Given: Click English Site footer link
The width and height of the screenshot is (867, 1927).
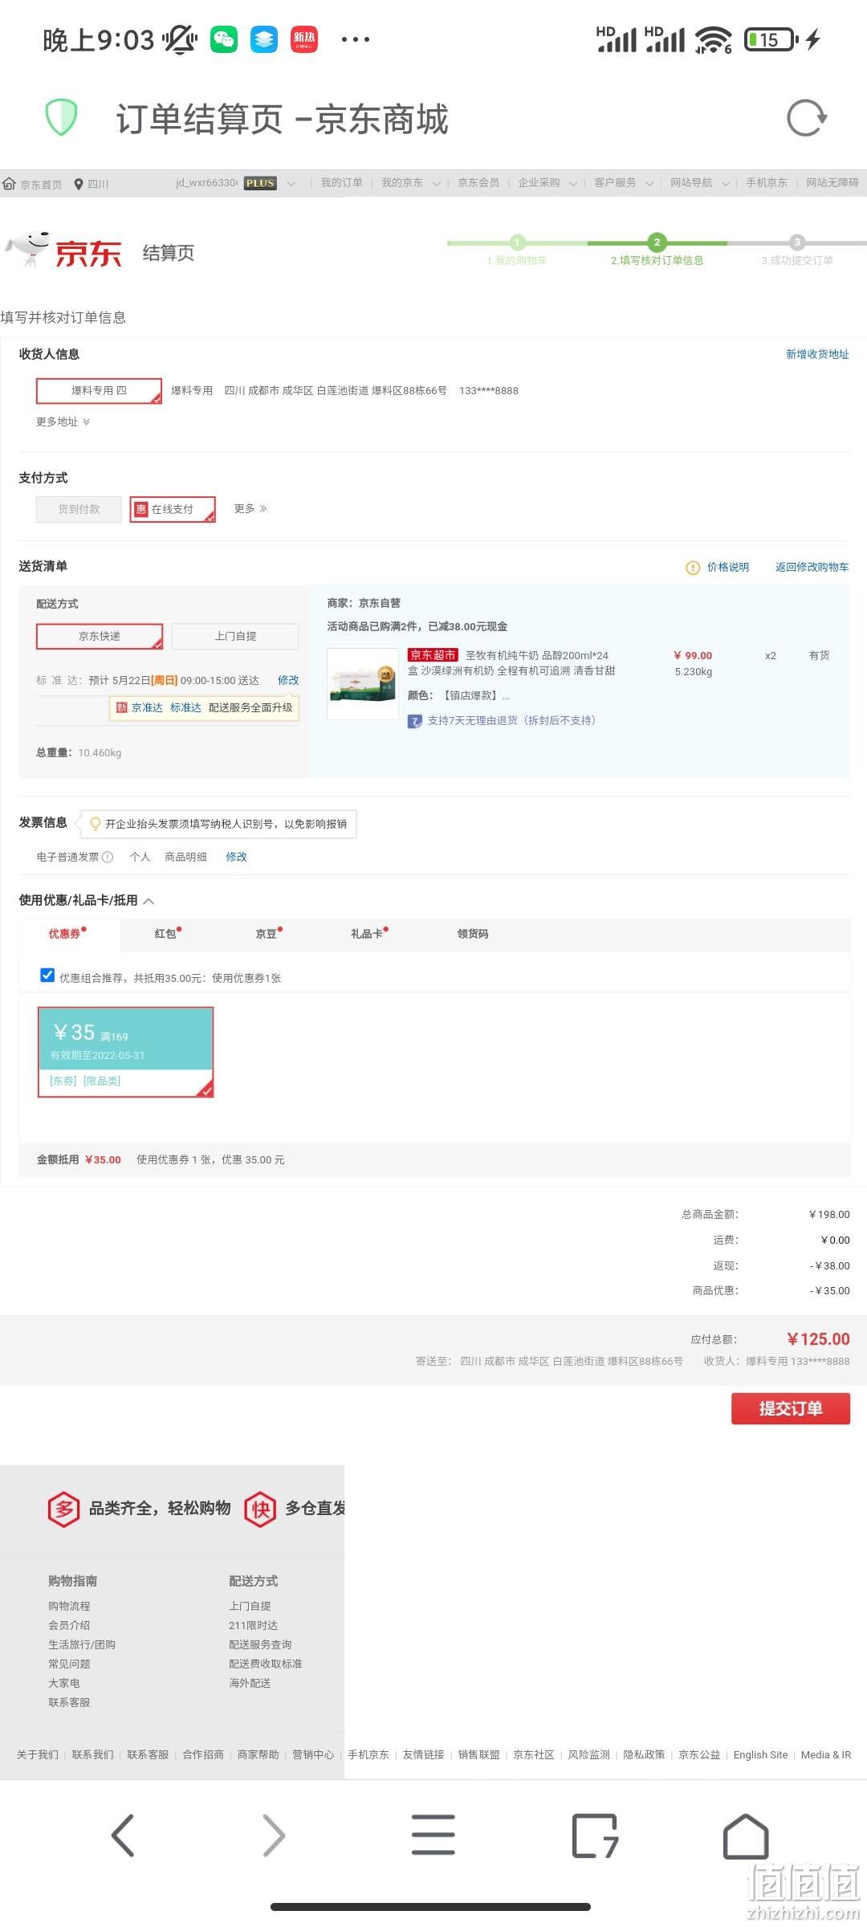Looking at the screenshot, I should 760,1755.
